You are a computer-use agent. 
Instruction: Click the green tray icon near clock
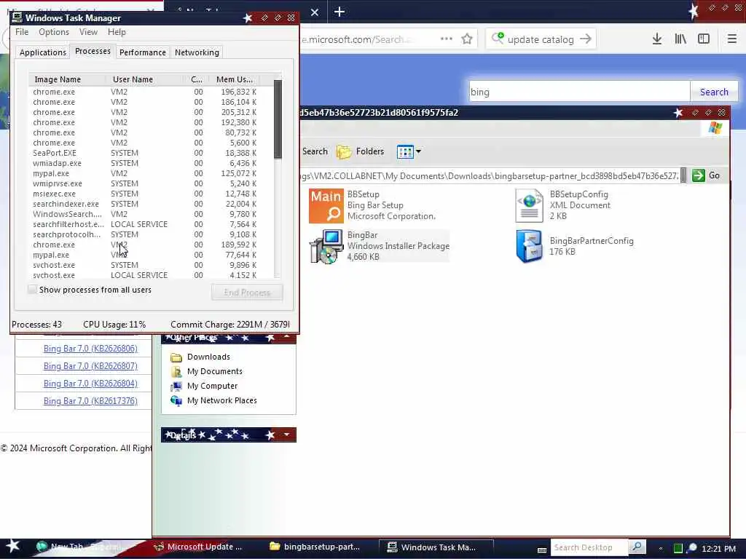pyautogui.click(x=678, y=548)
